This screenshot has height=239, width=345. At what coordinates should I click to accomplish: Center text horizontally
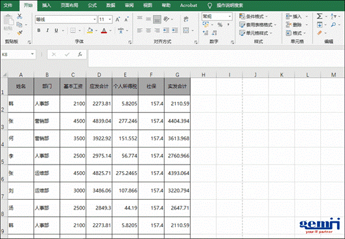pyautogui.click(x=148, y=30)
